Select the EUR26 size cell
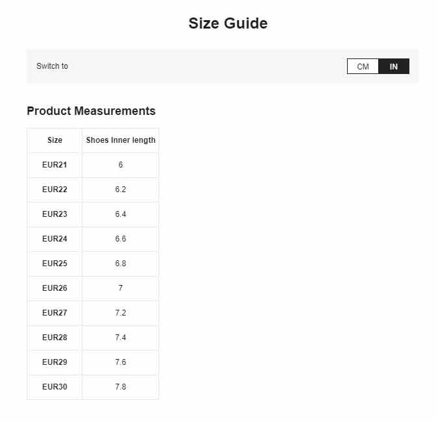The height and width of the screenshot is (422, 438). pyautogui.click(x=55, y=288)
